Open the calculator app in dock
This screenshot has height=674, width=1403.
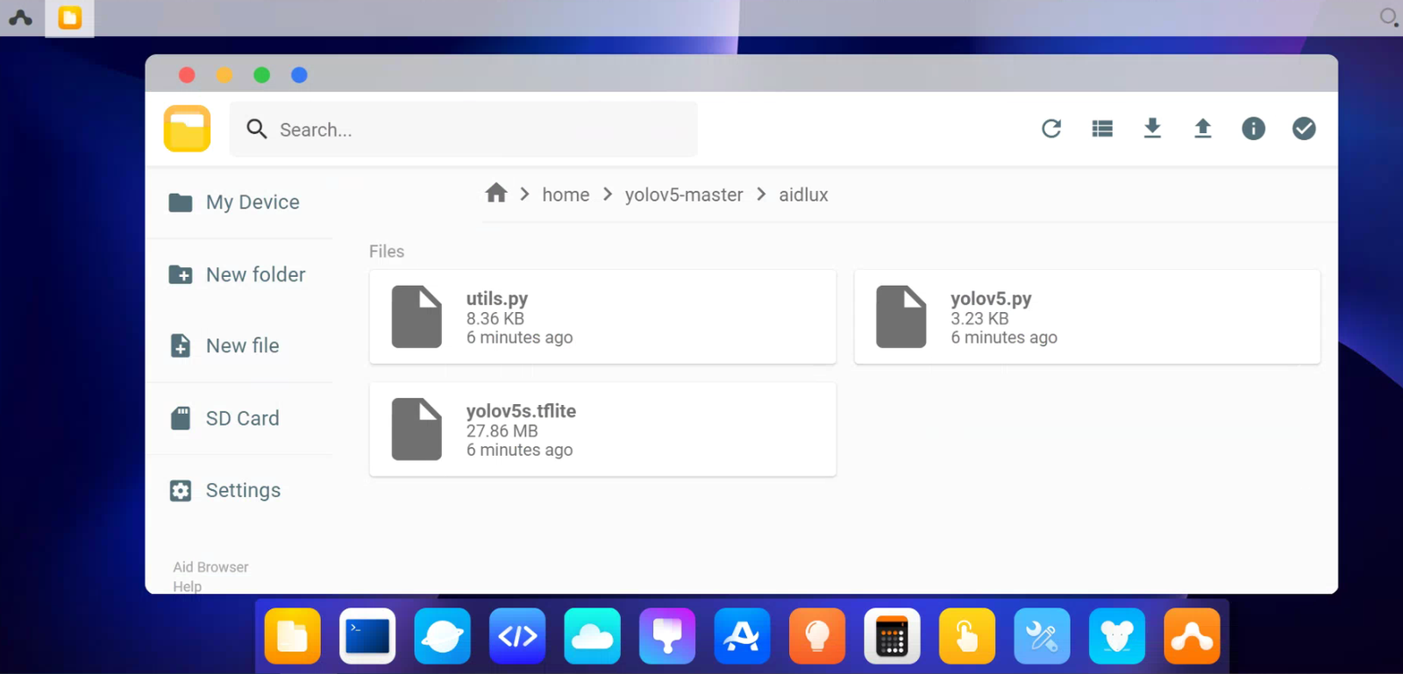point(892,636)
